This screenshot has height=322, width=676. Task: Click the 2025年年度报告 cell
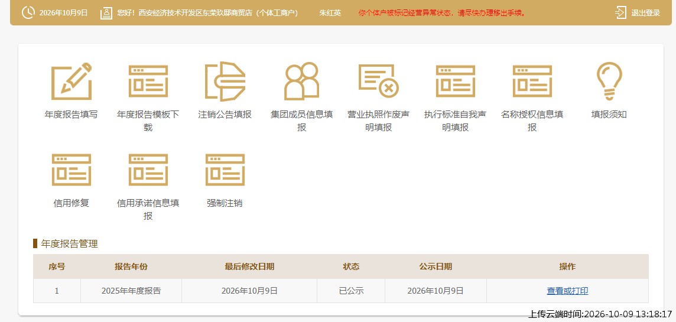pos(131,291)
